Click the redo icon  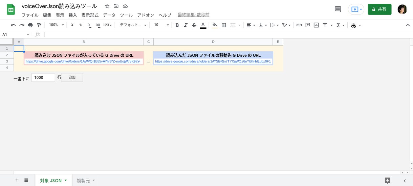(x=22, y=25)
